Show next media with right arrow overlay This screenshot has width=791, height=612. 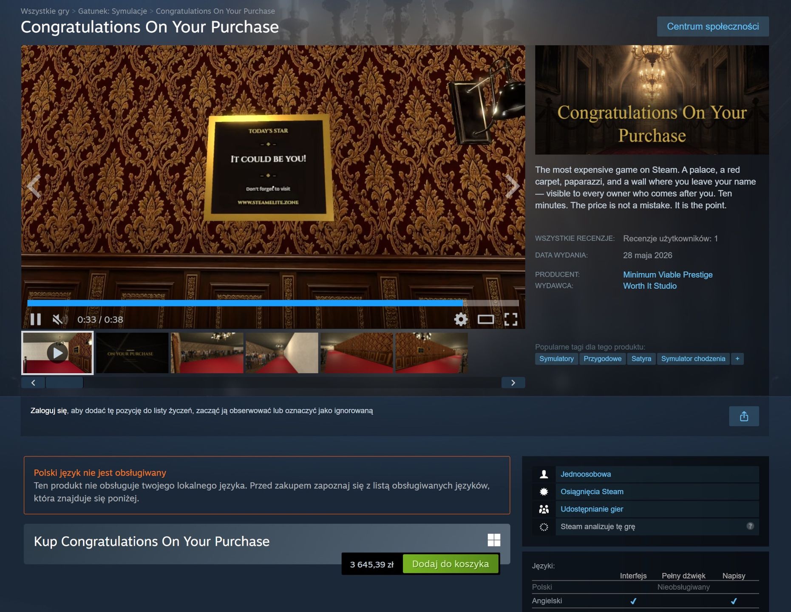512,186
